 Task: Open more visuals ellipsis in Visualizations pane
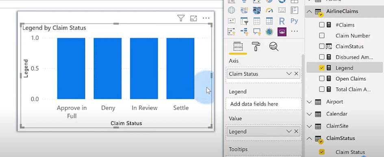coord(294,31)
